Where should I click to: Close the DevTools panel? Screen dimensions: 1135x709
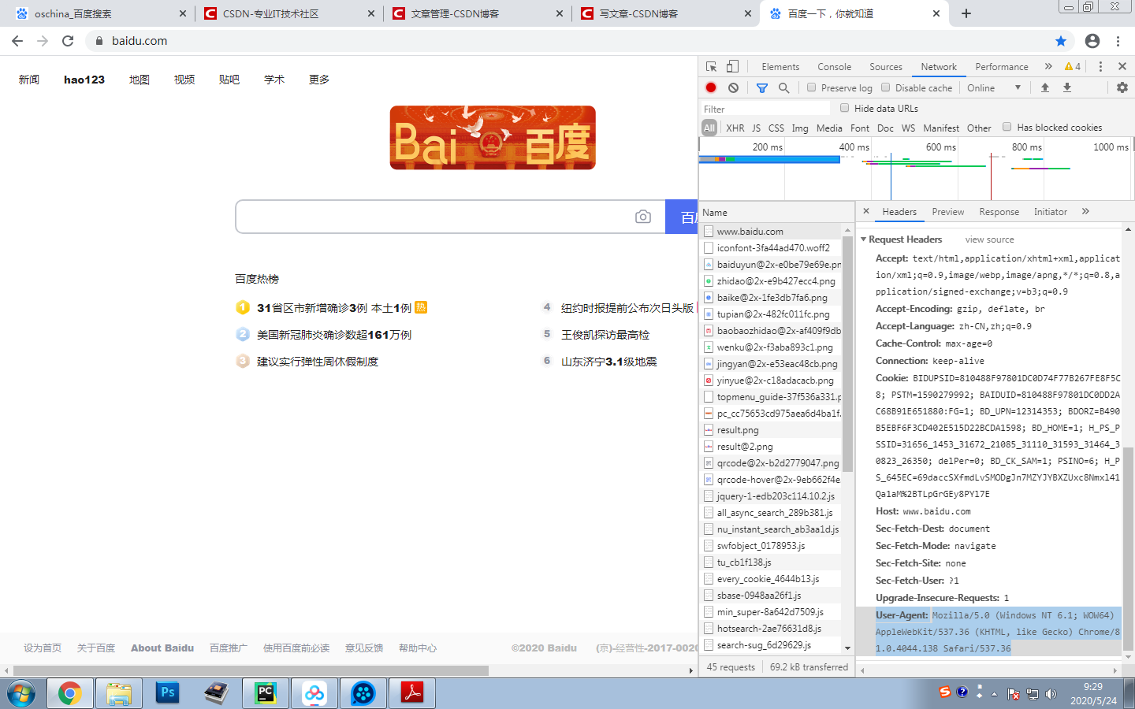[x=1122, y=67]
